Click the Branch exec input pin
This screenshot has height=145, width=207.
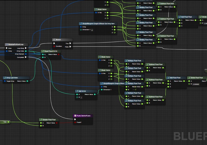[x=54, y=43]
